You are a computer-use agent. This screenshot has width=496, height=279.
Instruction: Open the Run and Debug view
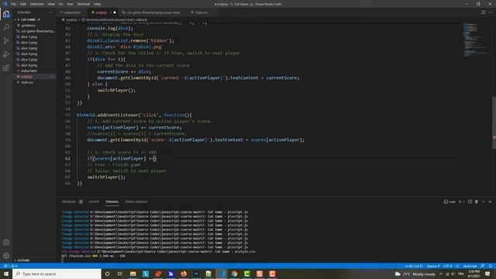(x=6, y=54)
